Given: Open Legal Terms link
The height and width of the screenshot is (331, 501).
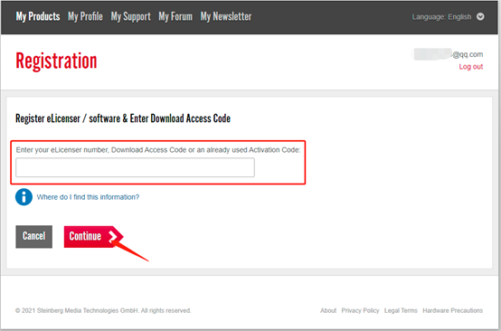Looking at the screenshot, I should pyautogui.click(x=401, y=310).
